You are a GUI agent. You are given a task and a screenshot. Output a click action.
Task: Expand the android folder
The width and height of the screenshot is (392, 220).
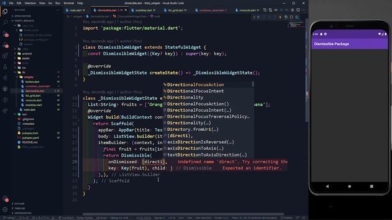[x=27, y=54]
